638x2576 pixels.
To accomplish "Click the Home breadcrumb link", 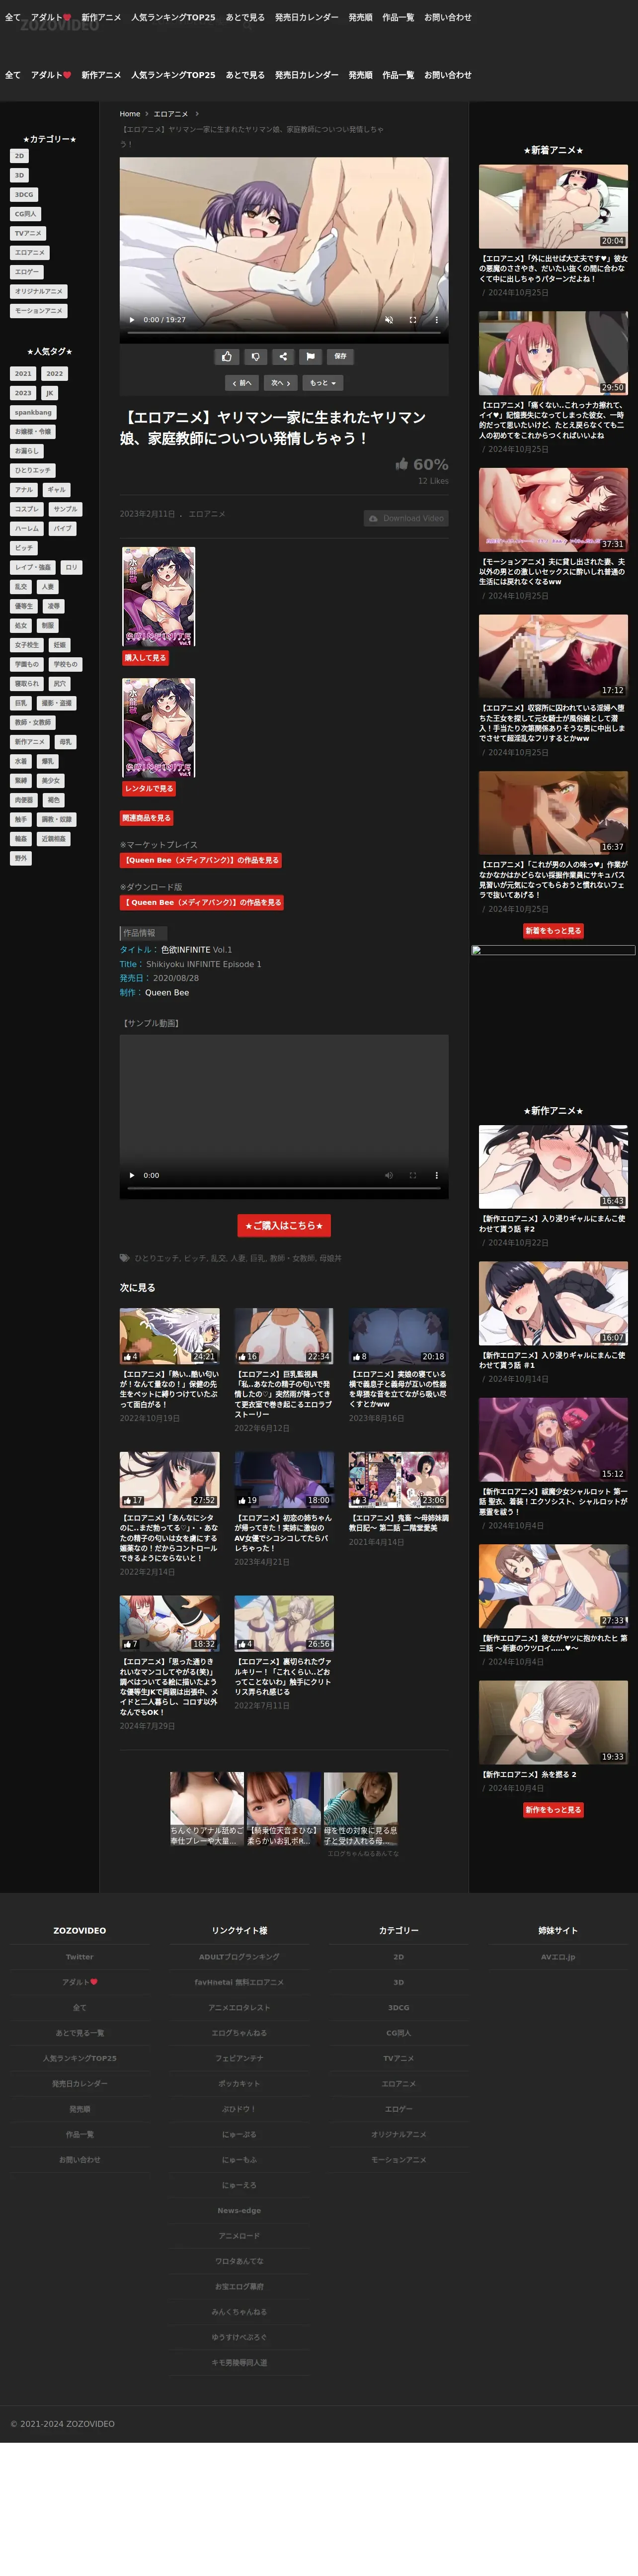I will click(x=130, y=114).
